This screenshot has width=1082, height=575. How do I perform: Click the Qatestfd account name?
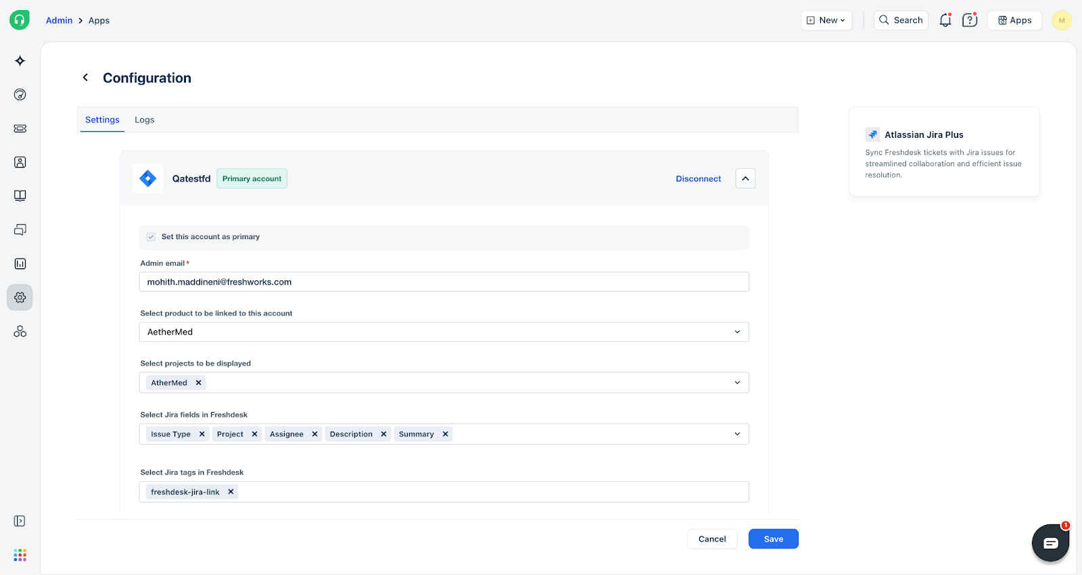191,178
